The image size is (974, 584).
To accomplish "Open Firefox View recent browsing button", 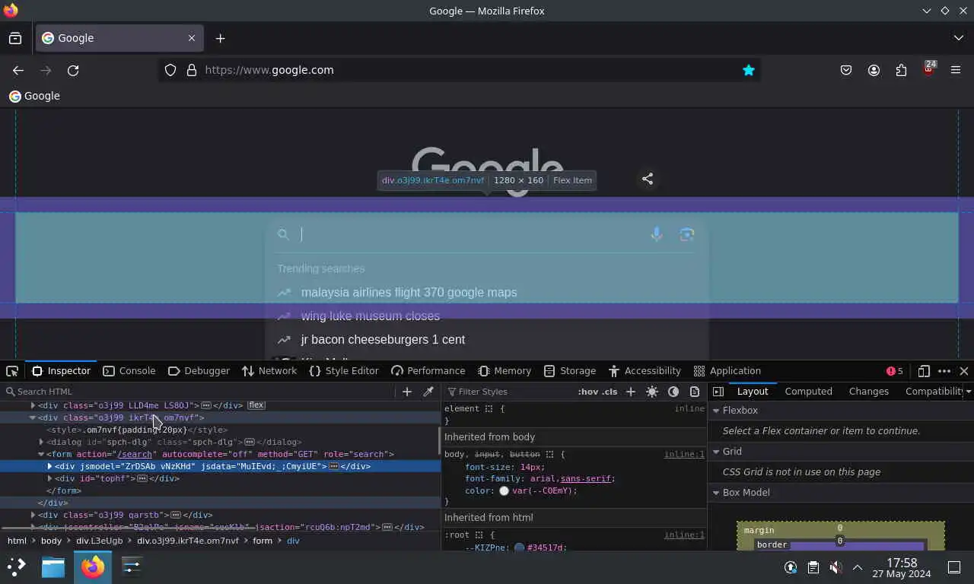I will point(15,38).
